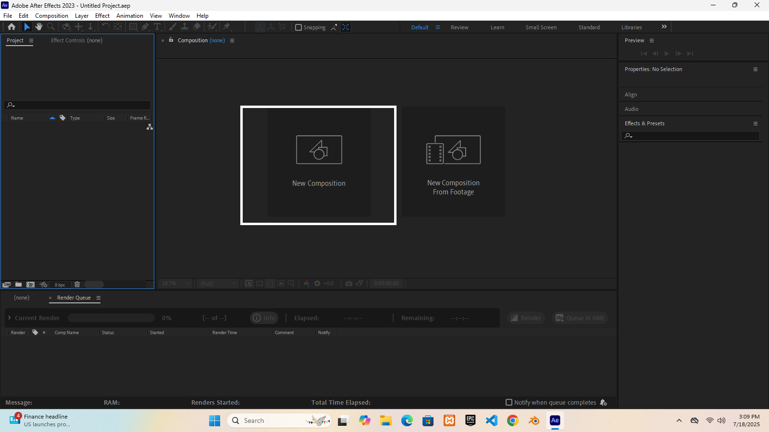Click the Project panel search field
Viewport: 769px width, 432px height.
click(77, 105)
